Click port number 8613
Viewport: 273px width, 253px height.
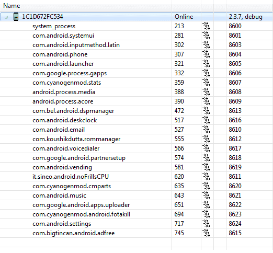pyautogui.click(x=235, y=111)
